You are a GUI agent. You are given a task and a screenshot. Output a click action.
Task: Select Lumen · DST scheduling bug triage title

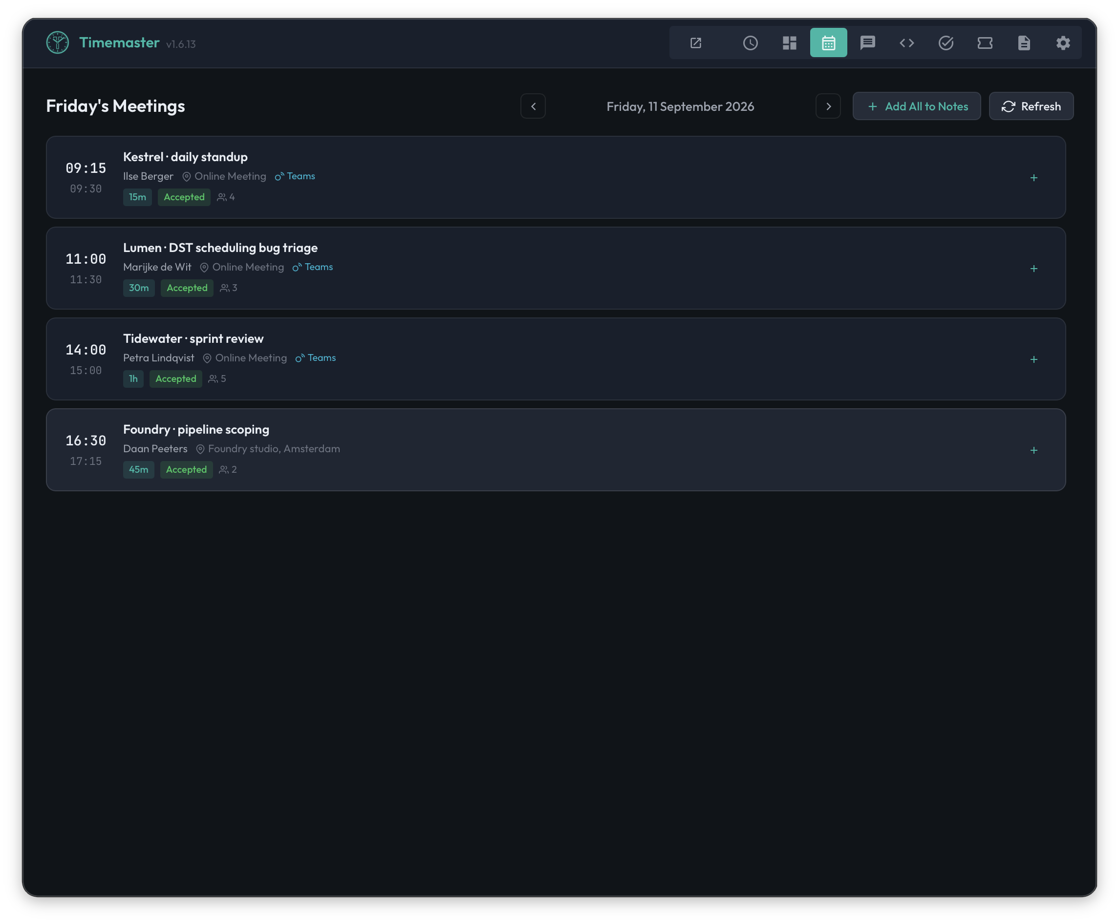click(220, 248)
